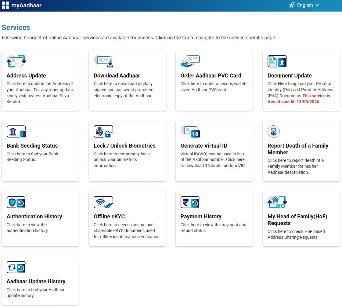Image resolution: width=342 pixels, height=308 pixels.
Task: Click 'find your Aadhaar update history' description
Action: point(35,293)
